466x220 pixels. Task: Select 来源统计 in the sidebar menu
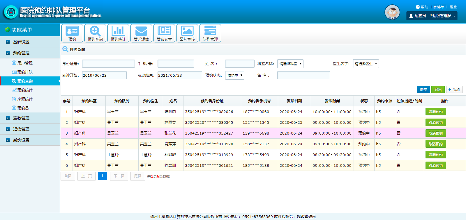pos(25,99)
